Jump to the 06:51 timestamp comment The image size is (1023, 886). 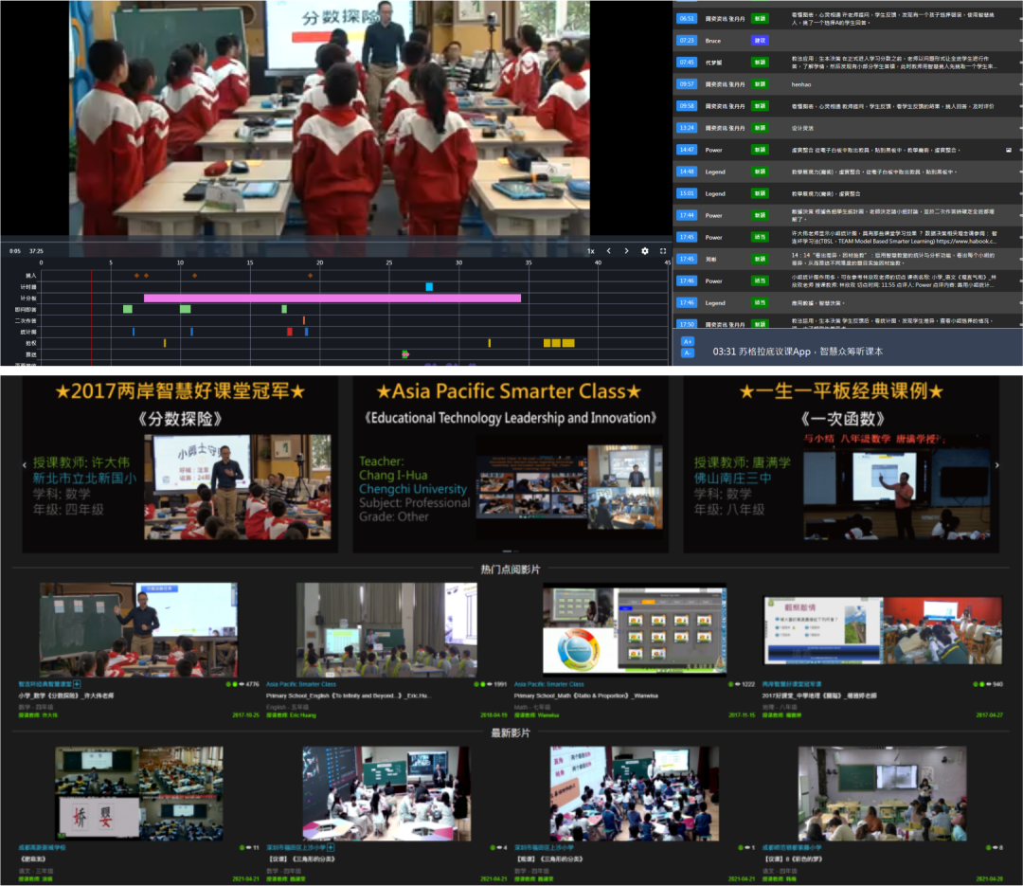[687, 19]
